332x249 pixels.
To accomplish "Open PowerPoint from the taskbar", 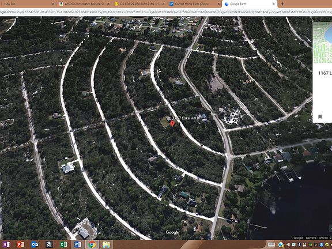I will [21, 244].
